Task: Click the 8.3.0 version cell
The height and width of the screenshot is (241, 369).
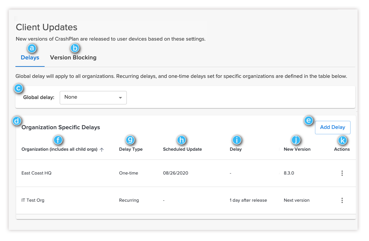Action: click(x=289, y=173)
